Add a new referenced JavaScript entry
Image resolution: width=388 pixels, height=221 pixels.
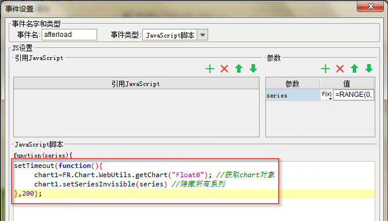(210, 69)
